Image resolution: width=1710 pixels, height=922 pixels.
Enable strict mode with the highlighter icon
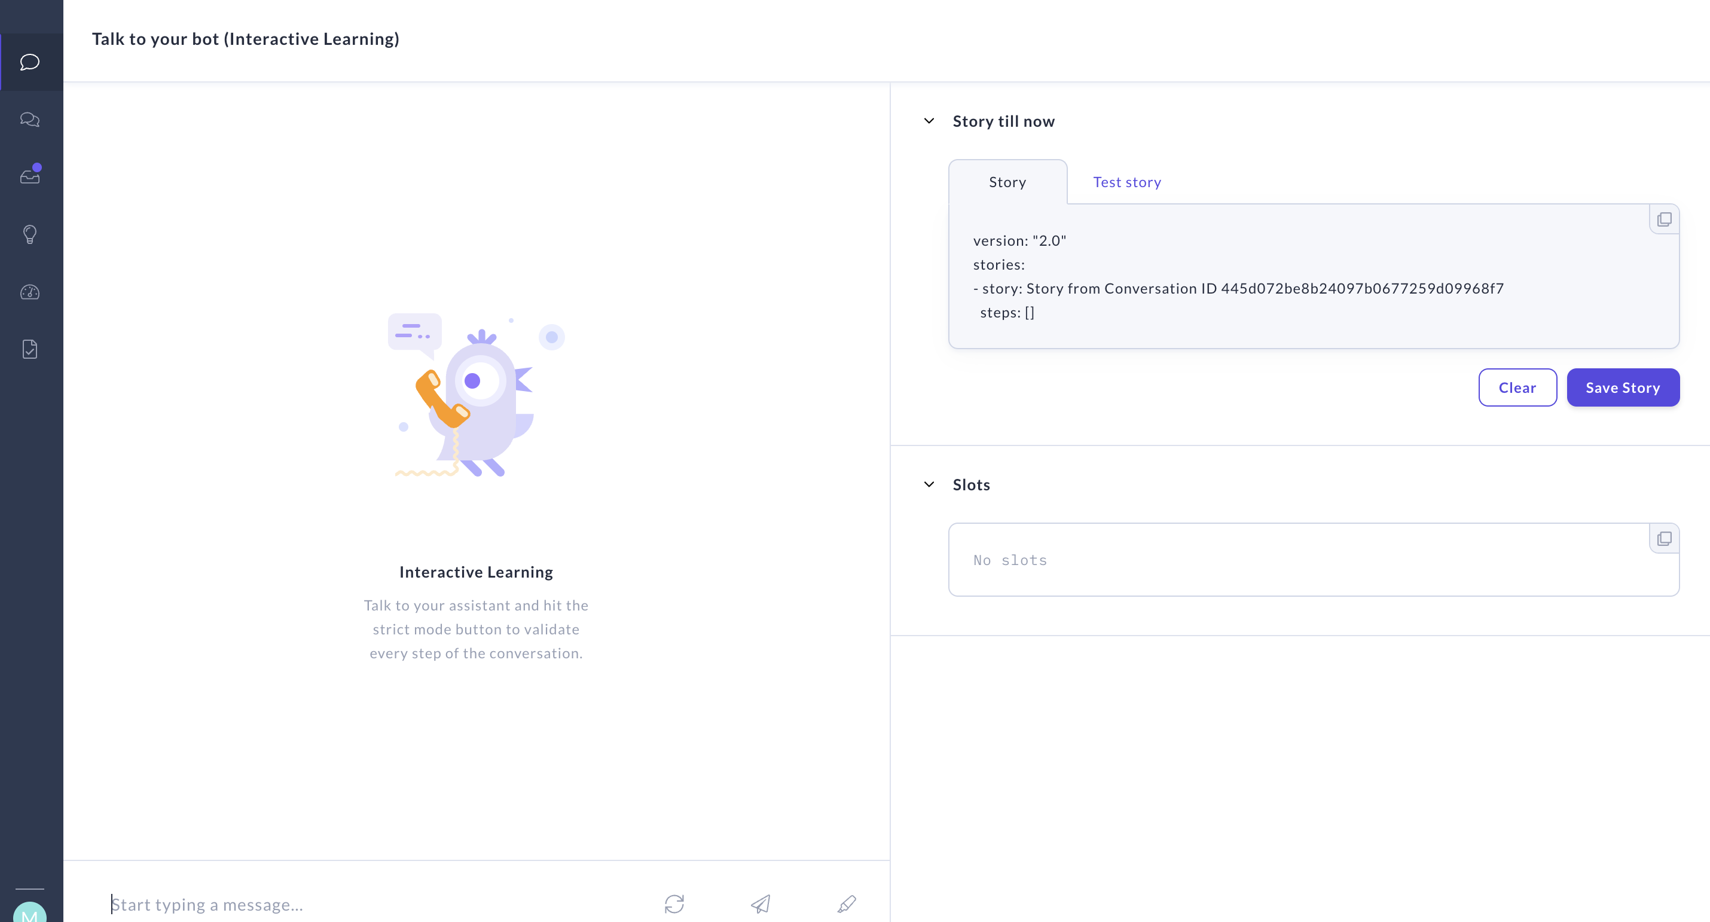click(x=847, y=904)
